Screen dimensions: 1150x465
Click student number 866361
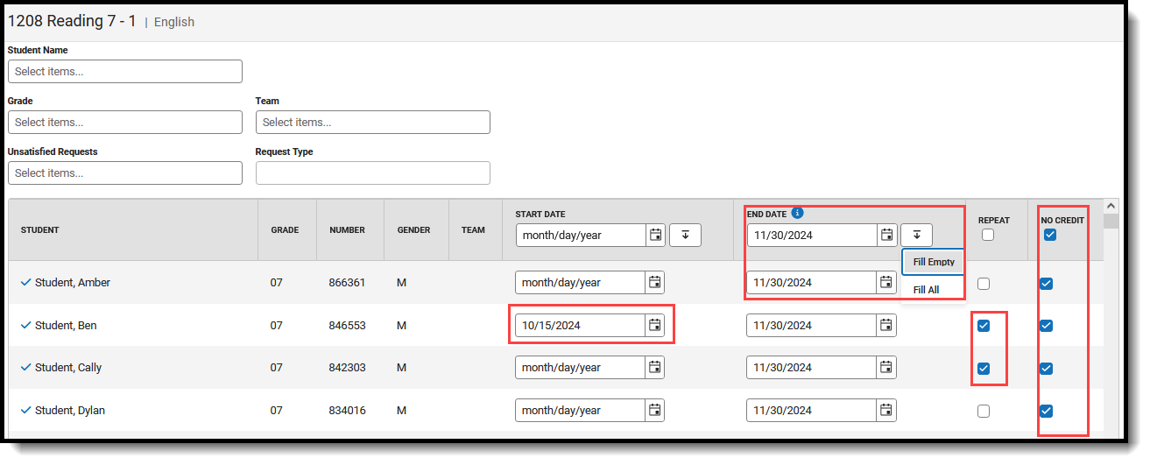[x=348, y=283]
